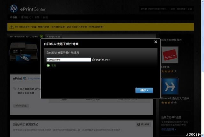The height and width of the screenshot is (137, 204).
Task: Rate Last.fm using its star rating
Action: (x=169, y=71)
